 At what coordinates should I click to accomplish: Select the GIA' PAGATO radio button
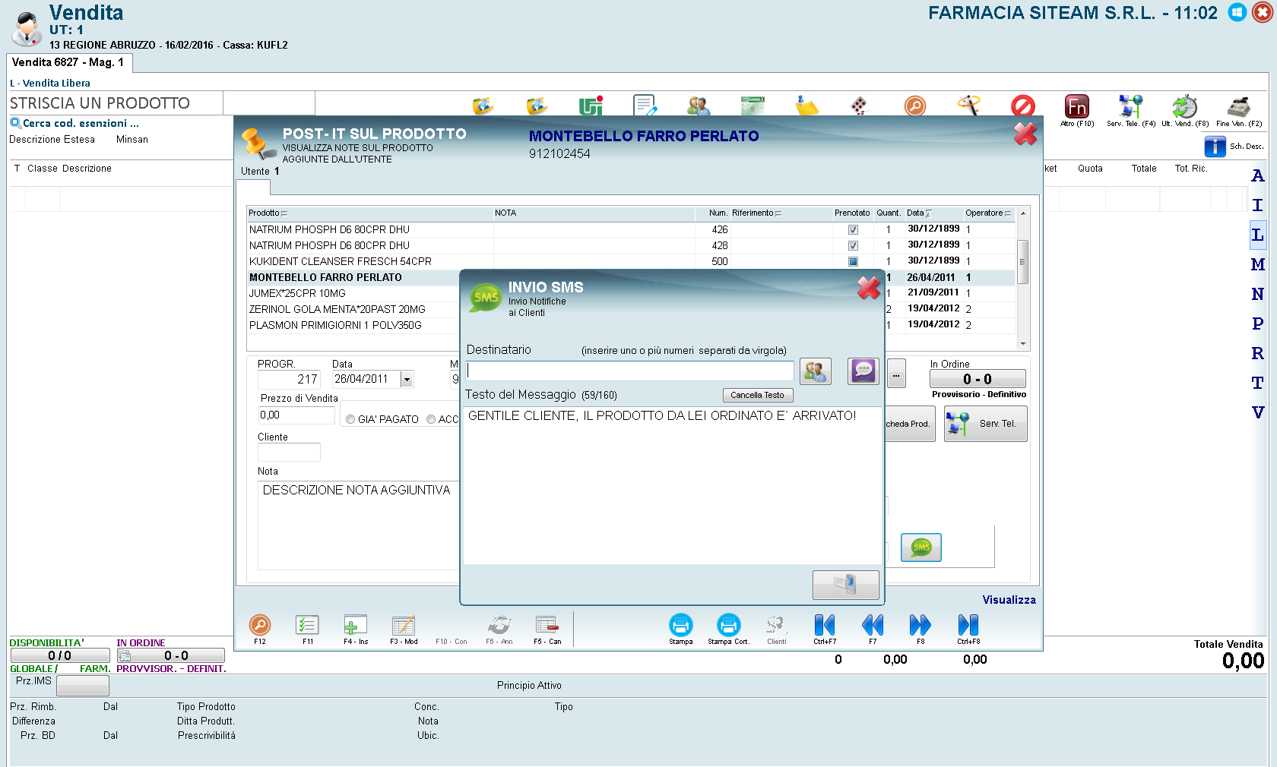[x=350, y=419]
